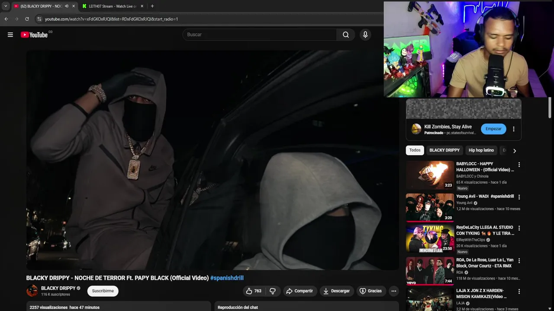Open BLACKY DRIPPY channel name link
Image resolution: width=554 pixels, height=311 pixels.
[58, 288]
